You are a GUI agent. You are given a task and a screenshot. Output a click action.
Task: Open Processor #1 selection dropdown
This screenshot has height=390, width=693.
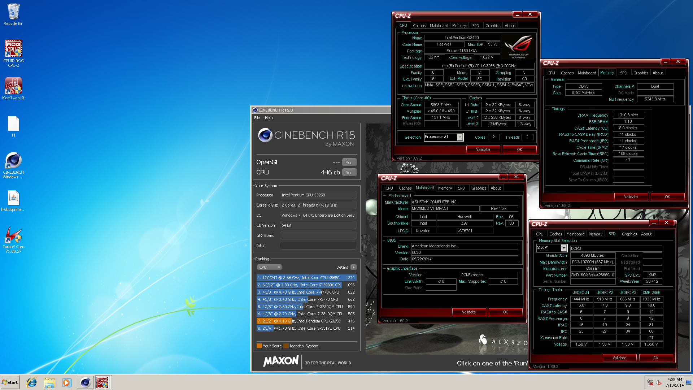click(460, 137)
